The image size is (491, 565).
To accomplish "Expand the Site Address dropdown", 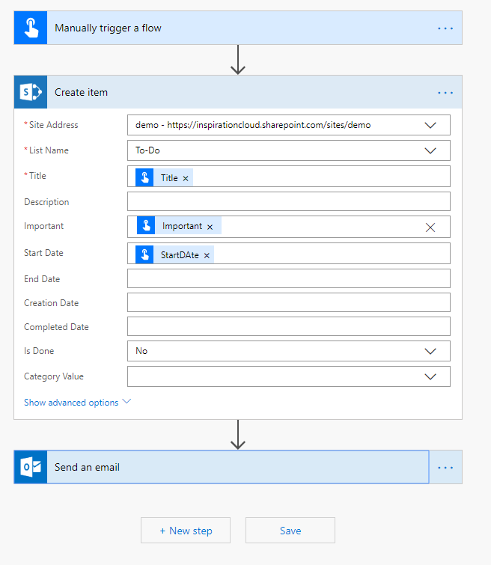I will (430, 125).
